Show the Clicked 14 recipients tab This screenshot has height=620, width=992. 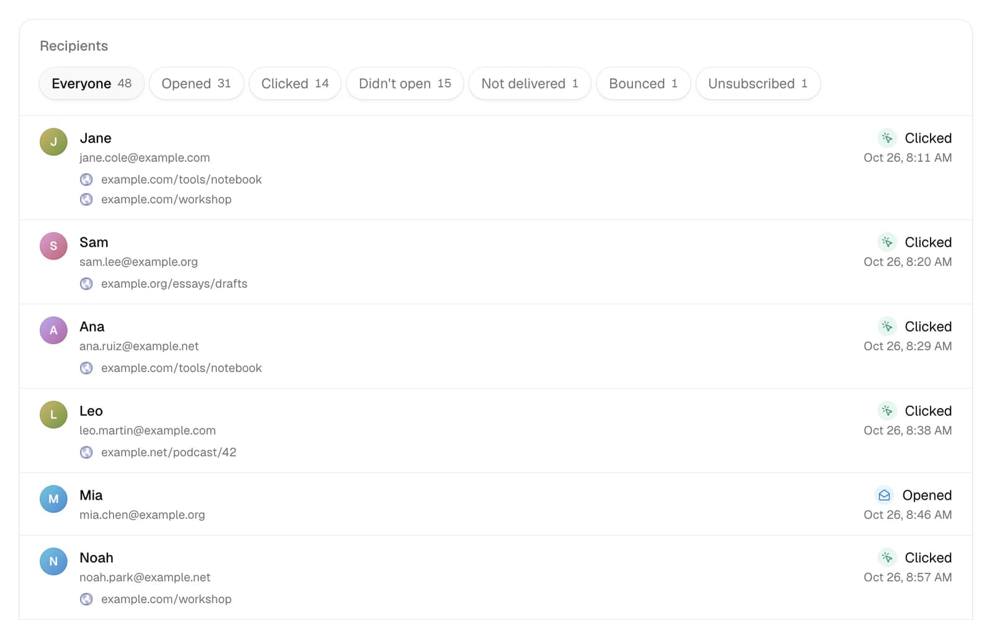coord(295,84)
